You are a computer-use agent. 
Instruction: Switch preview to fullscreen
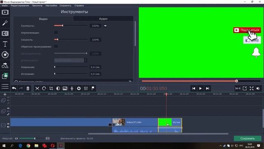[x=252, y=88]
